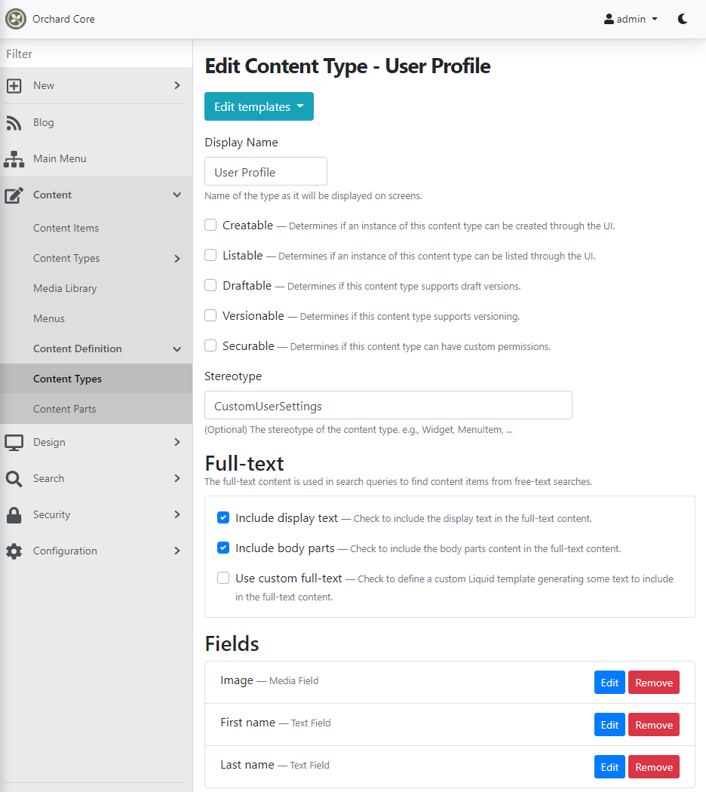706x792 pixels.
Task: Click the "Last name" field row label
Action: [247, 765]
